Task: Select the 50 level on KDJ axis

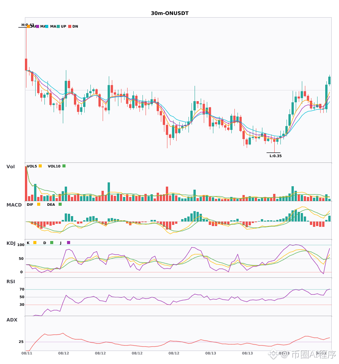Action: coord(21,259)
